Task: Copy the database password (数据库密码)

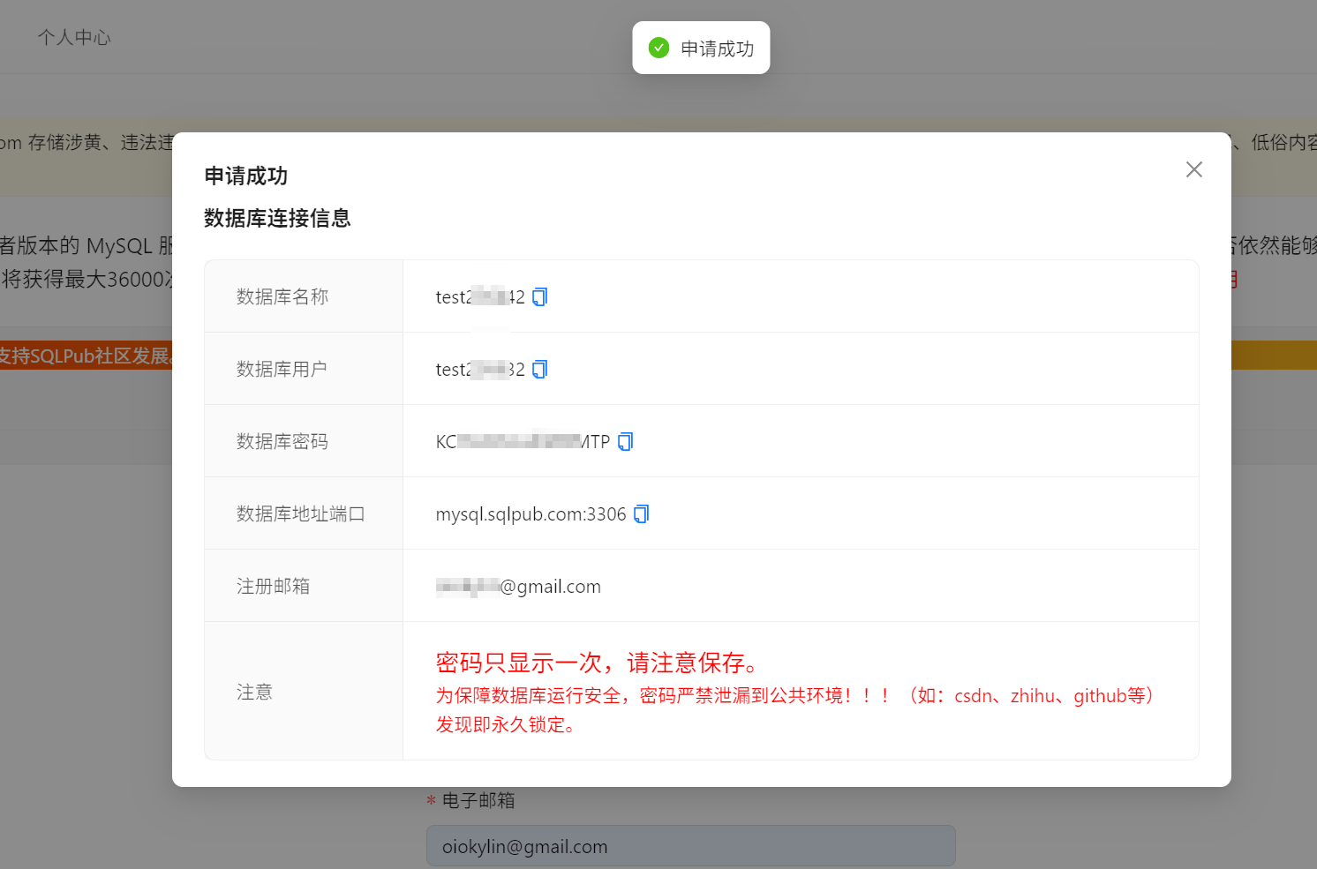Action: (x=625, y=442)
